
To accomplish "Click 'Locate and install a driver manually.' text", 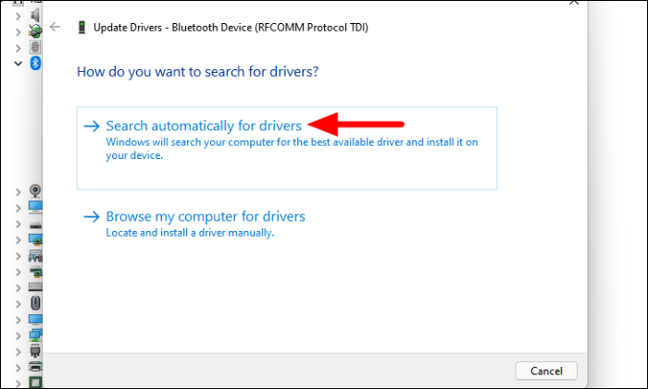I will pyautogui.click(x=190, y=233).
